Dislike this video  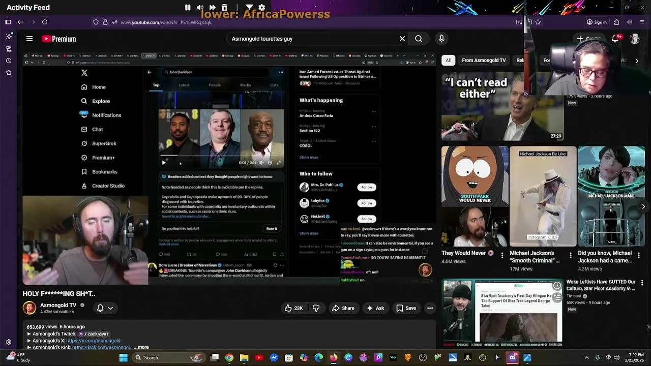tap(316, 308)
